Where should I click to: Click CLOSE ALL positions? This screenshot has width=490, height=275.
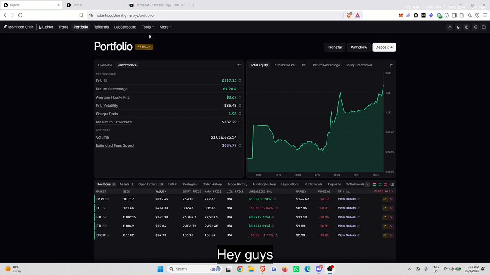[x=384, y=191]
